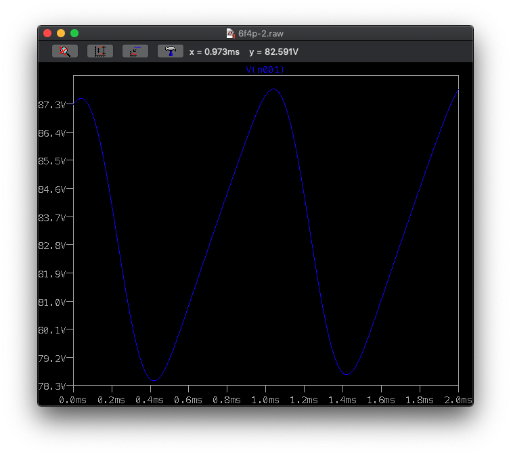Image resolution: width=511 pixels, height=456 pixels.
Task: Click the 0.0ms time axis label
Action: (x=73, y=400)
